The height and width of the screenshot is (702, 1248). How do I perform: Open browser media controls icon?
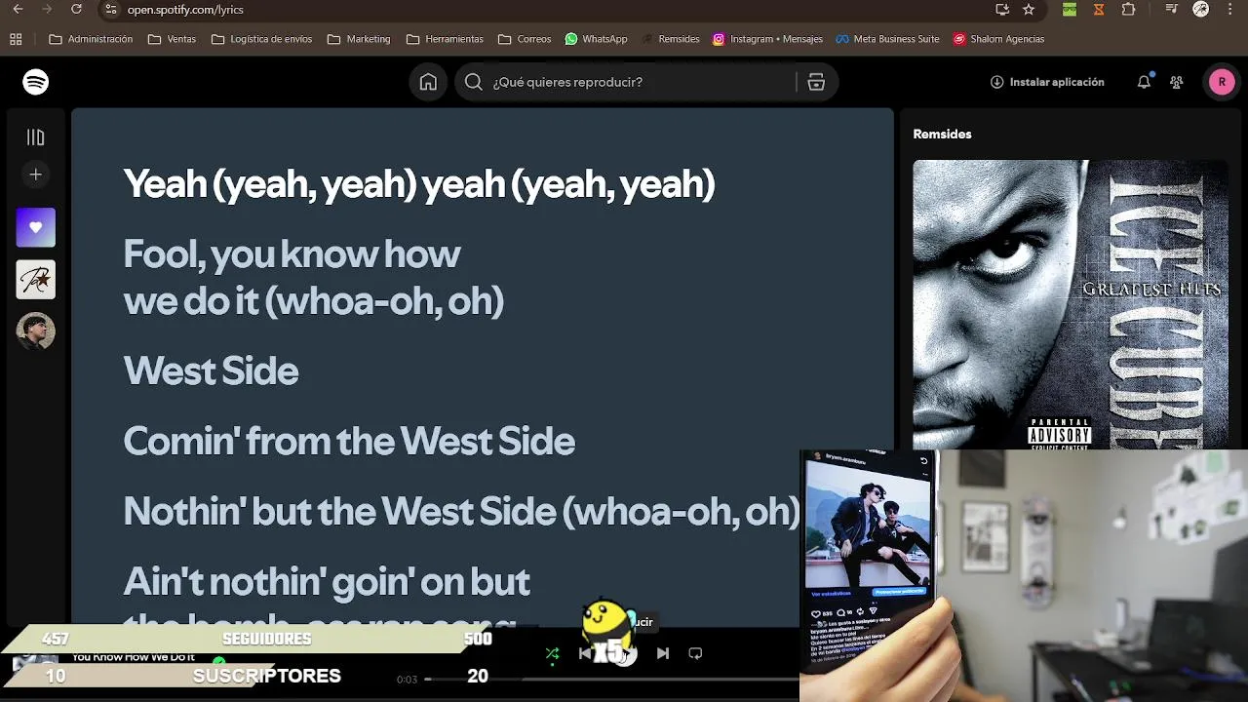[1172, 10]
